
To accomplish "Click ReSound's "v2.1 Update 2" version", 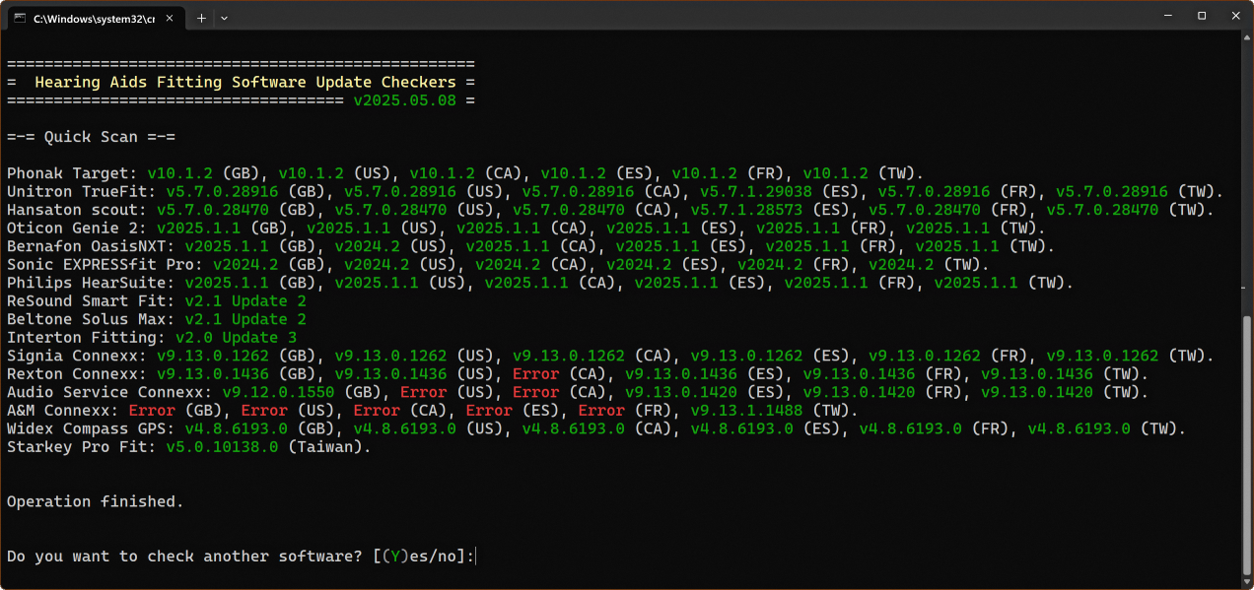I will pyautogui.click(x=245, y=300).
